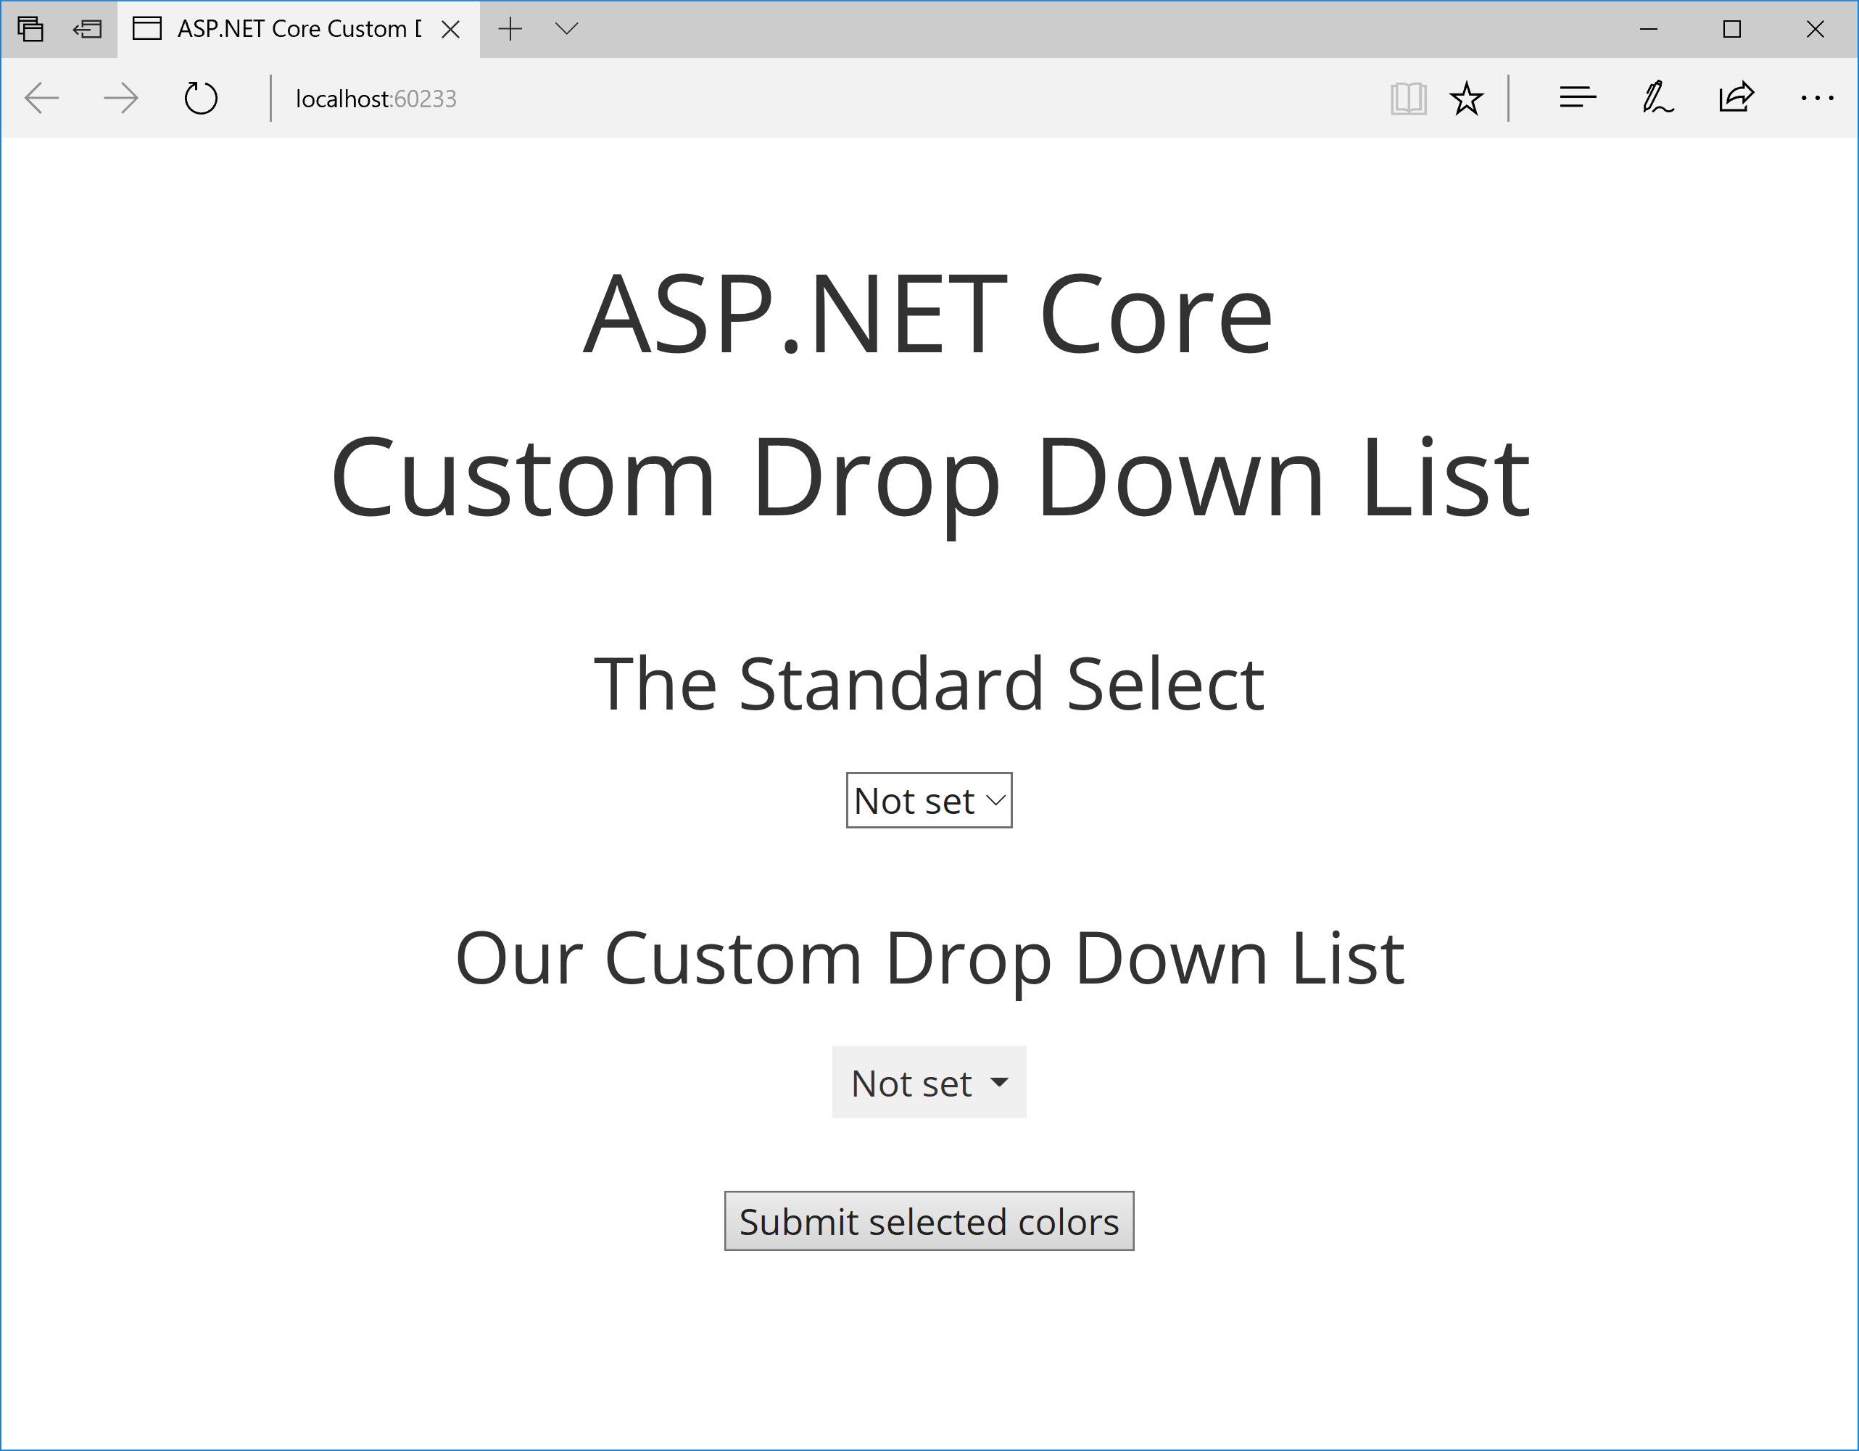The height and width of the screenshot is (1451, 1859).
Task: Click the Make a Web Note pen
Action: click(x=1657, y=99)
